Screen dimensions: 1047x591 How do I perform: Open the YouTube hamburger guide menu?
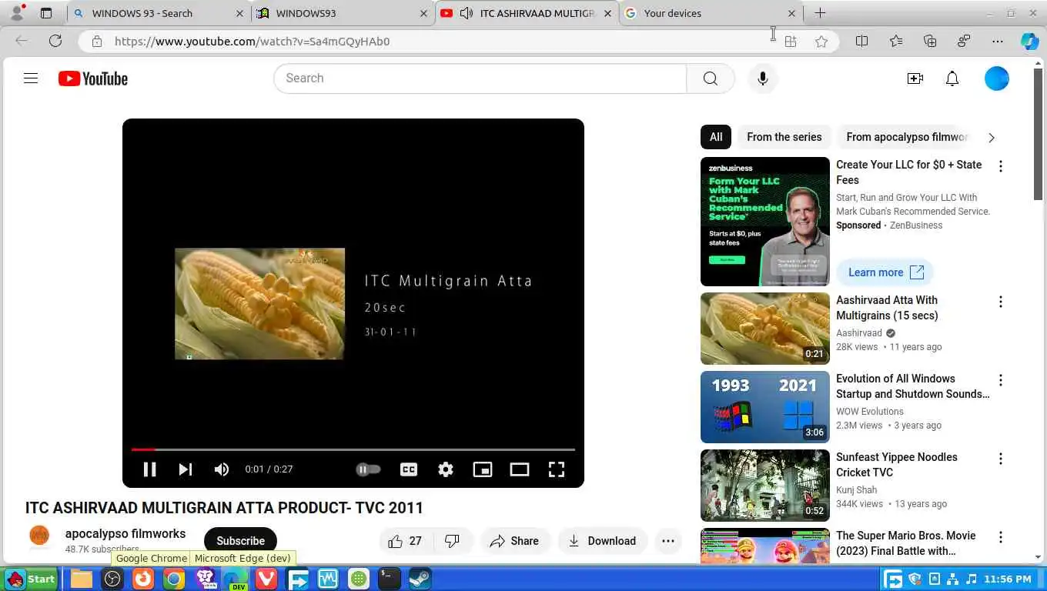coord(31,78)
